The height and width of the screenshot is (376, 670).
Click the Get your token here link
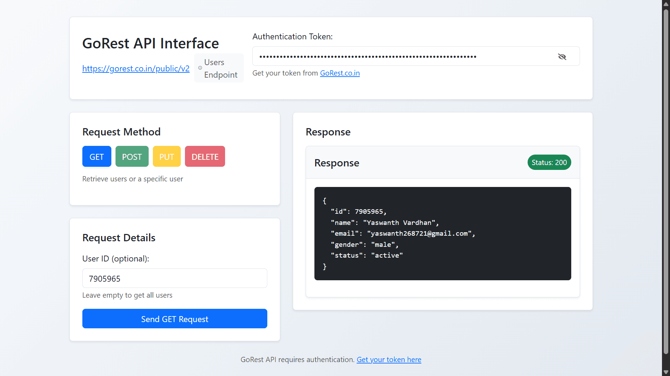click(x=389, y=359)
